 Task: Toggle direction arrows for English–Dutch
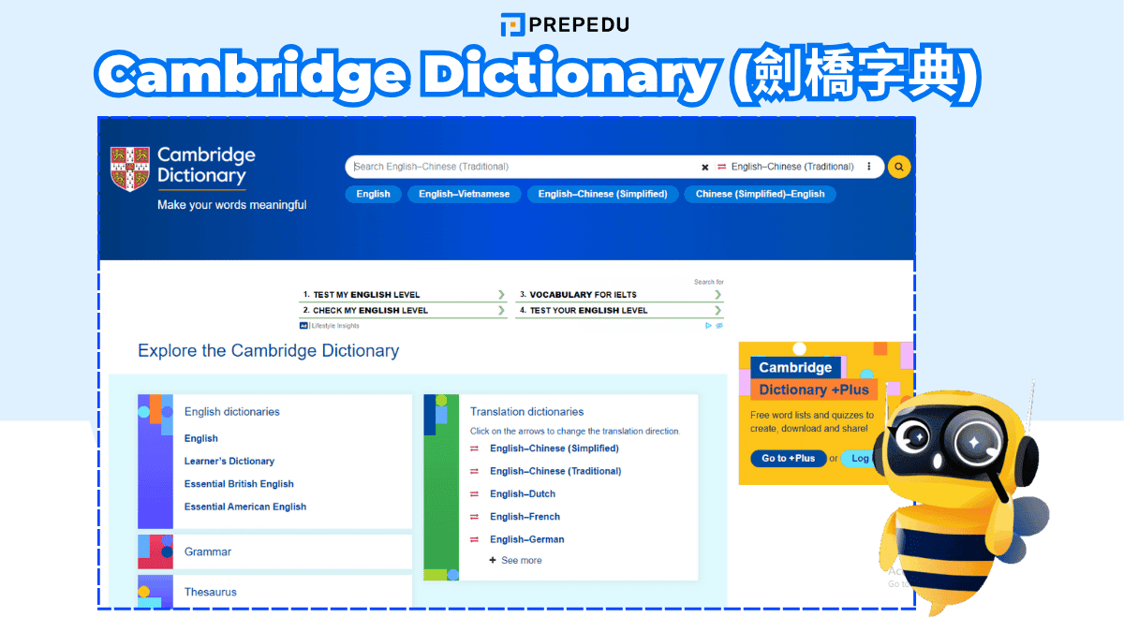tap(474, 494)
